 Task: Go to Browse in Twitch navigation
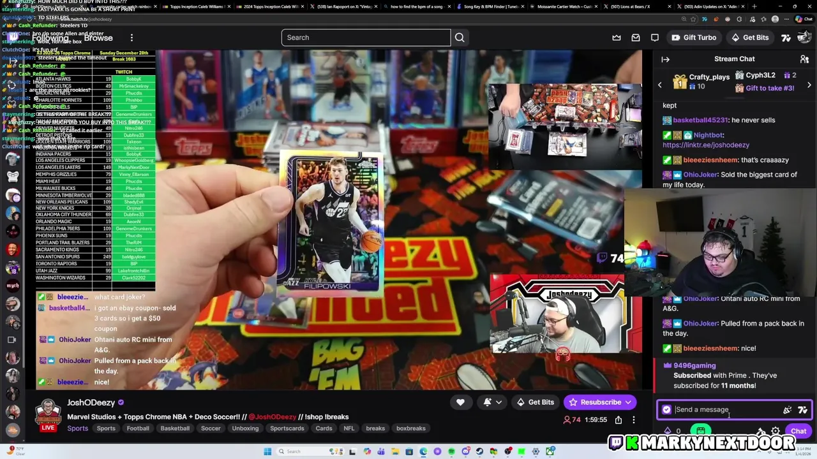(98, 38)
